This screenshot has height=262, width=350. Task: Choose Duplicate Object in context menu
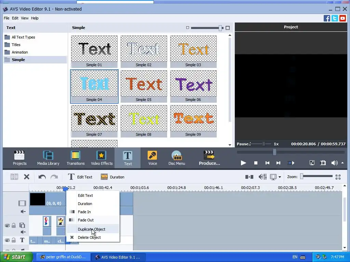click(93, 229)
